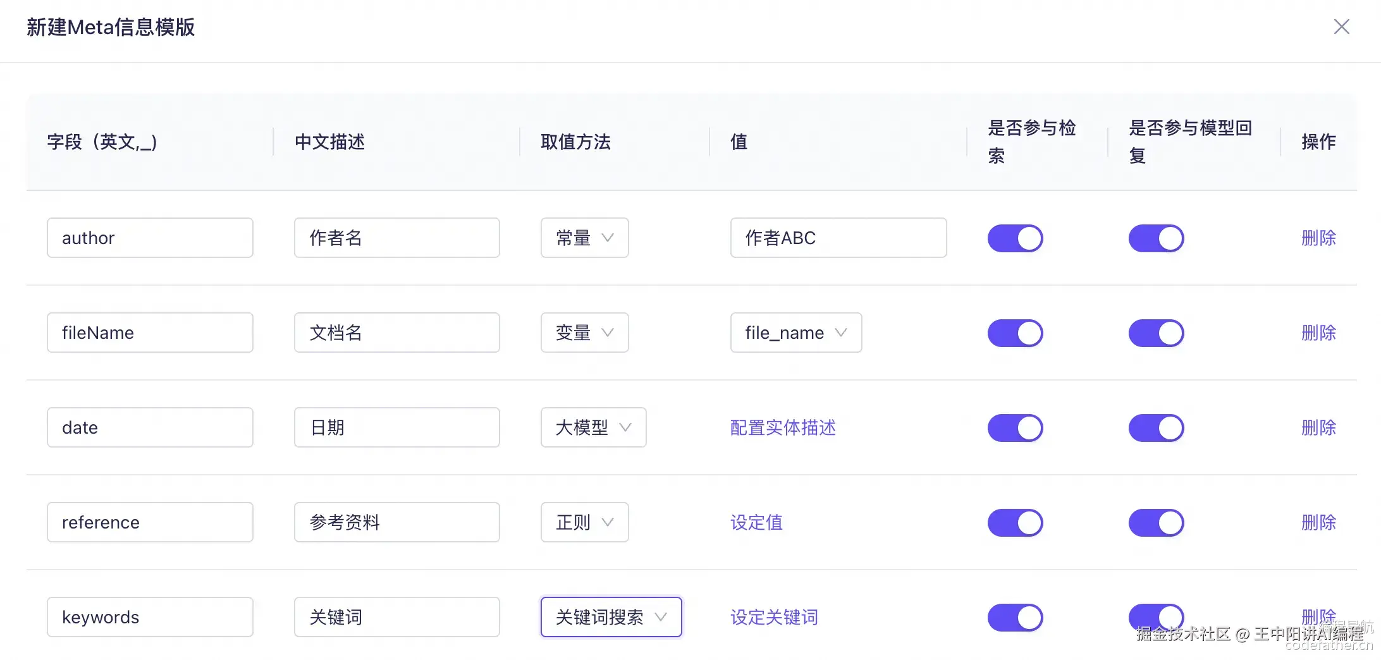Click the 配置实体描述 link
Viewport: 1381px width, 660px height.
point(783,428)
